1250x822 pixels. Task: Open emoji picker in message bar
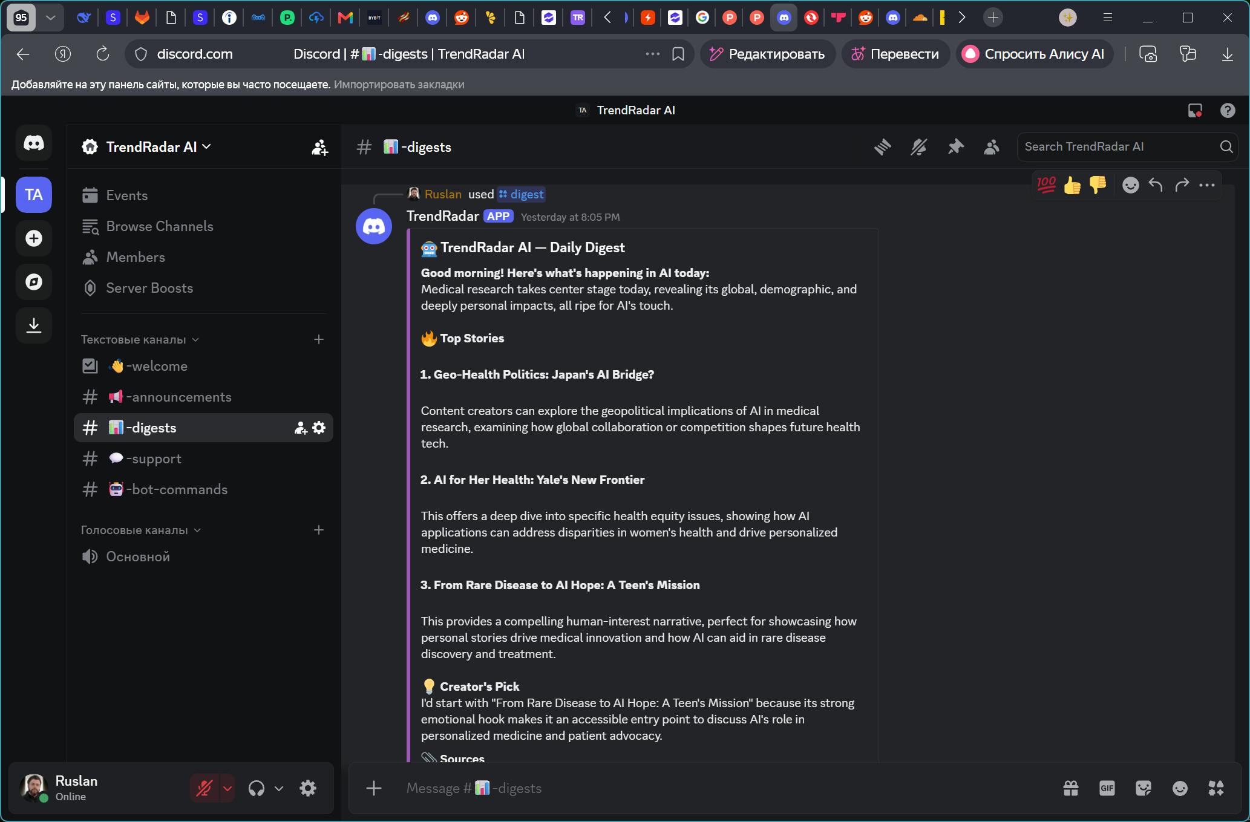(1180, 788)
